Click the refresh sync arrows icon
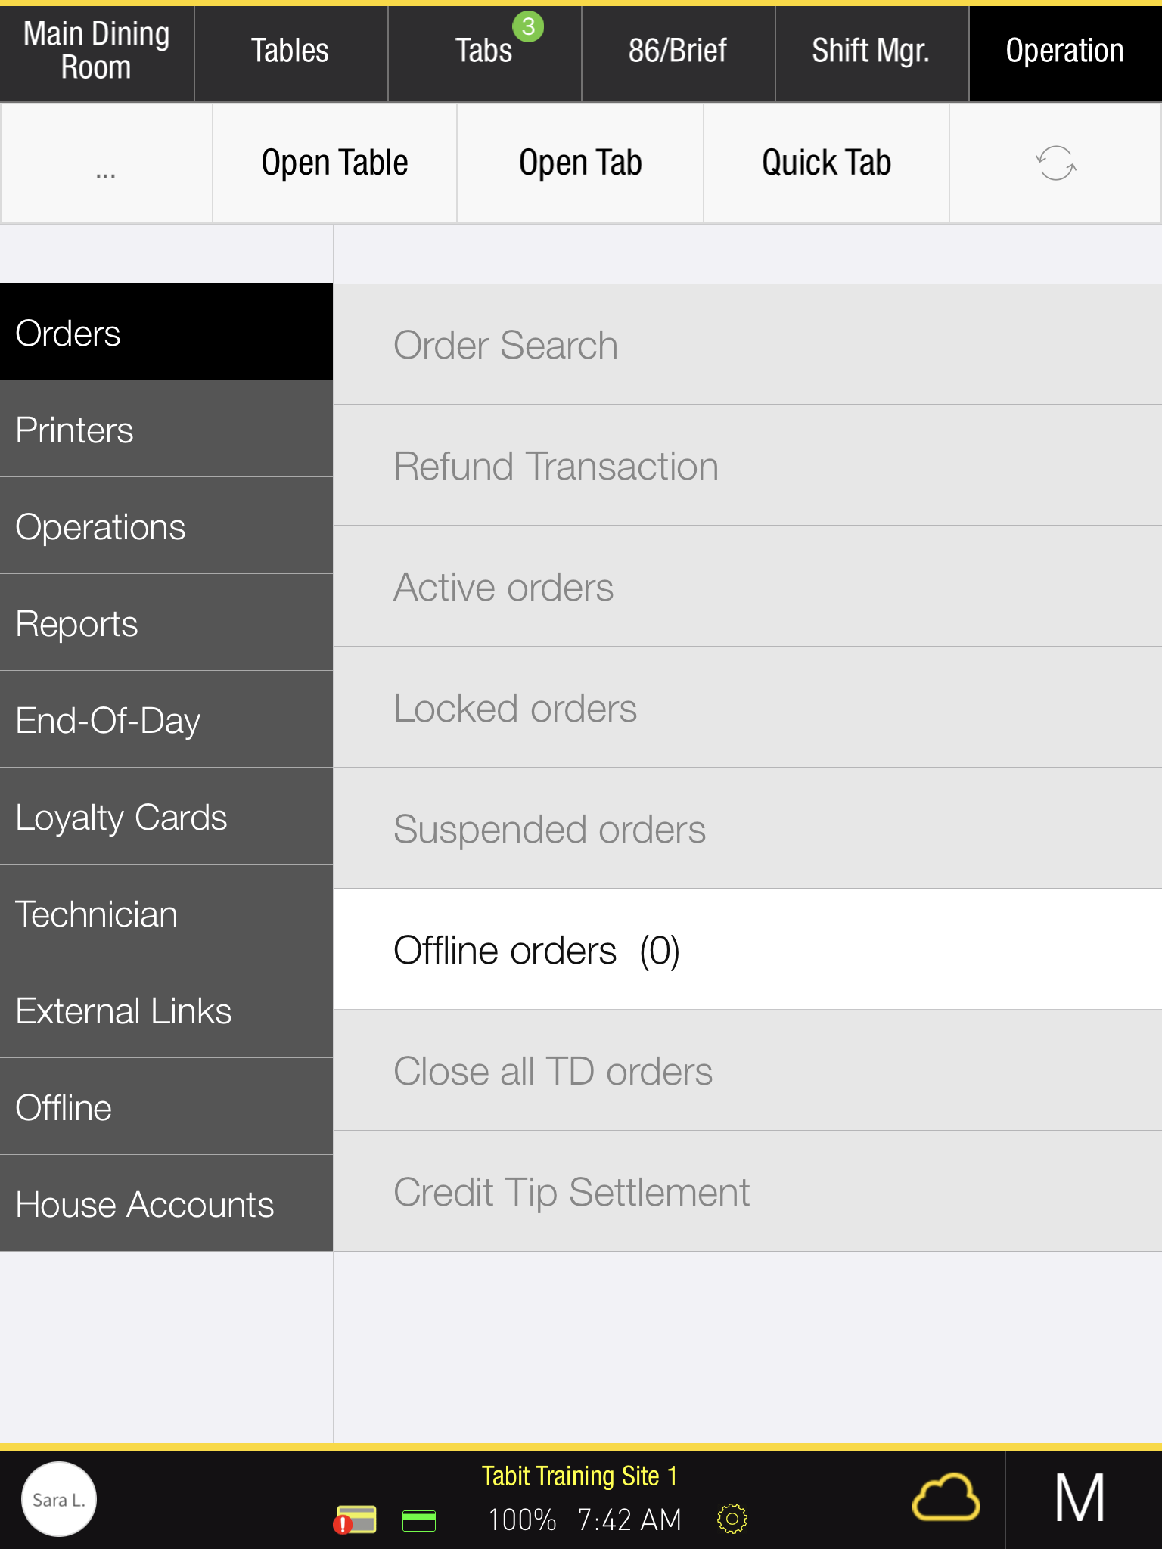 pyautogui.click(x=1055, y=163)
